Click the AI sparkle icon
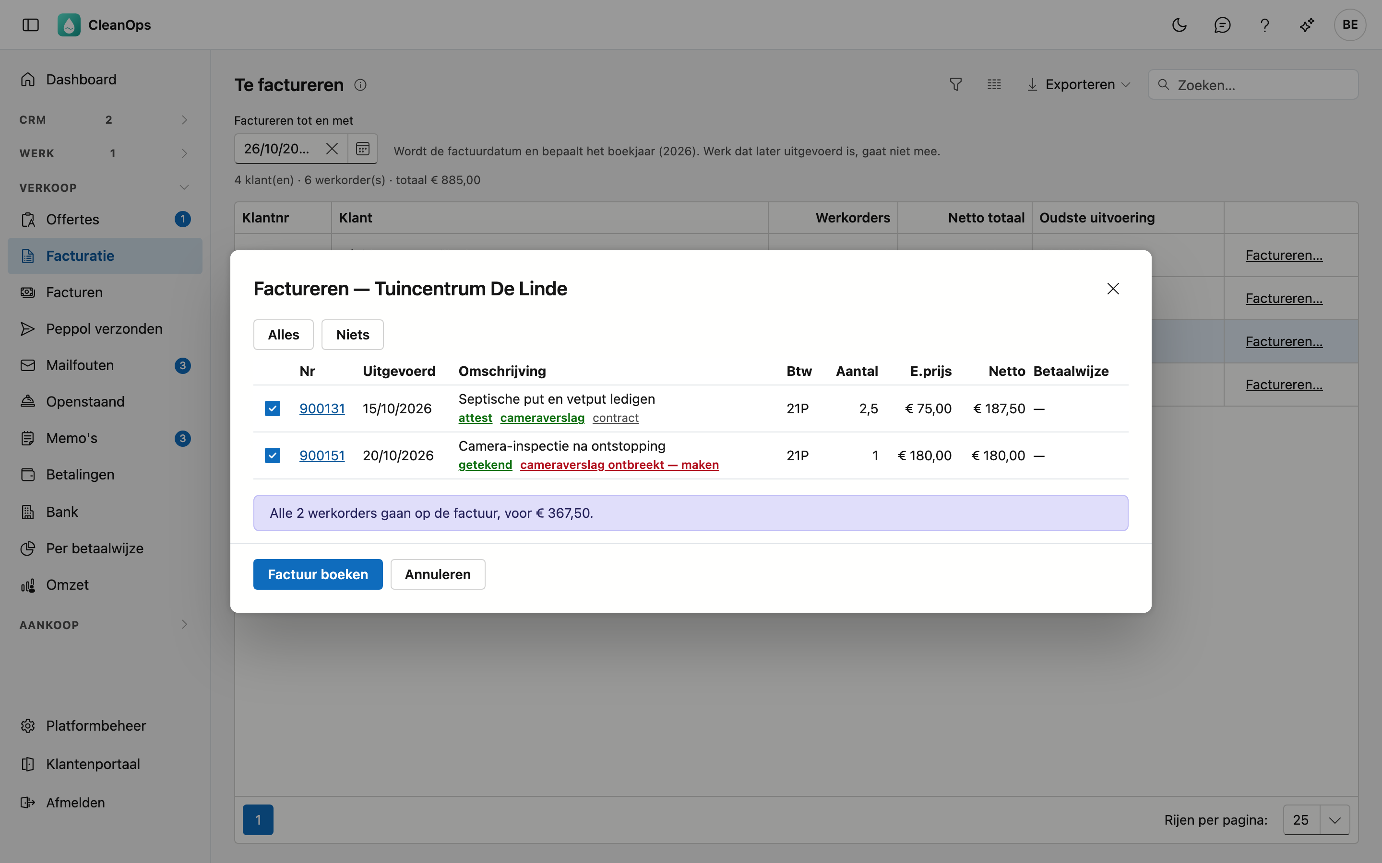1382x863 pixels. tap(1307, 24)
